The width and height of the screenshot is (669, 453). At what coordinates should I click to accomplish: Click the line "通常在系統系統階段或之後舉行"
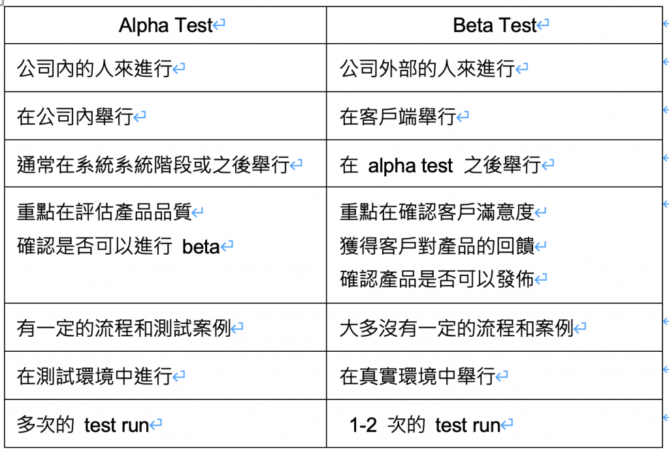[x=153, y=165]
